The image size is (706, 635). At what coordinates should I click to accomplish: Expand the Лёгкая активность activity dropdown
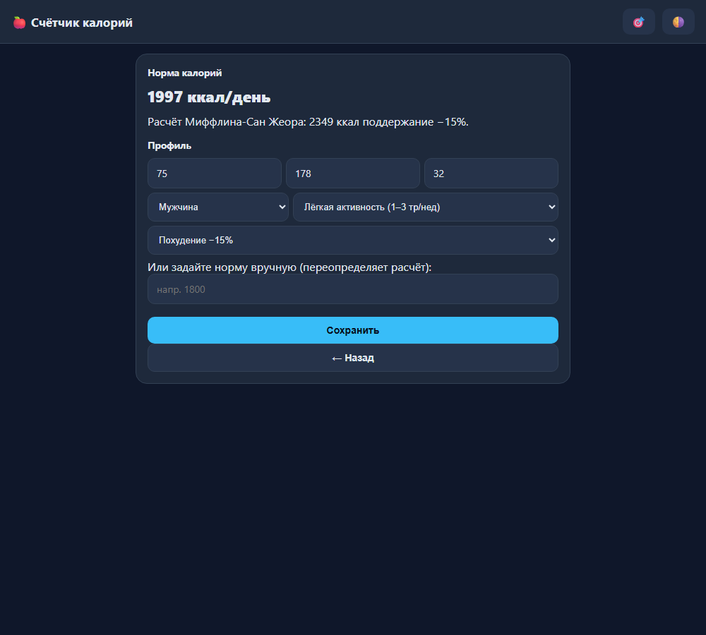click(426, 207)
